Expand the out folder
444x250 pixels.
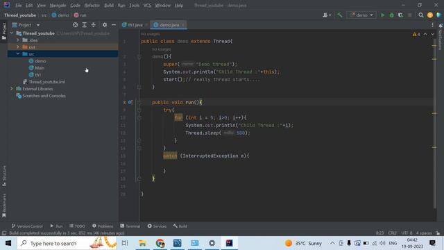[18, 47]
